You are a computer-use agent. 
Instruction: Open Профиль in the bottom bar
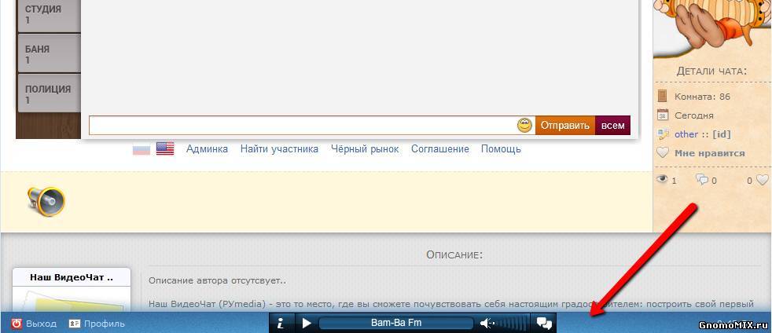tap(96, 323)
